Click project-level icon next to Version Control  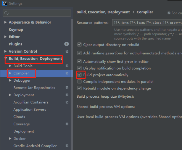point(67,51)
